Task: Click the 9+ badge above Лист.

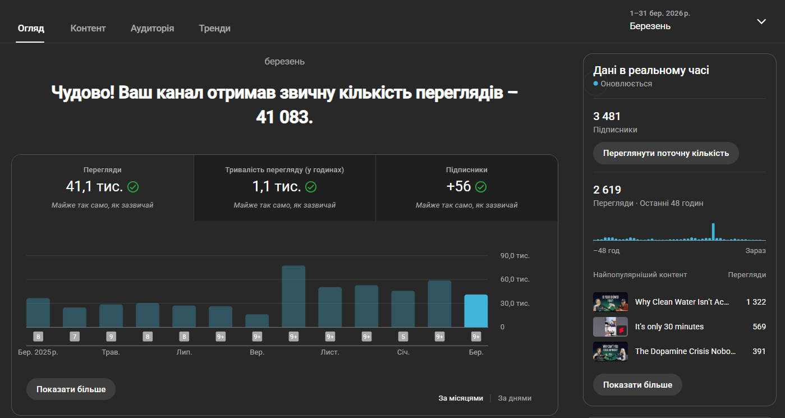Action: 330,337
